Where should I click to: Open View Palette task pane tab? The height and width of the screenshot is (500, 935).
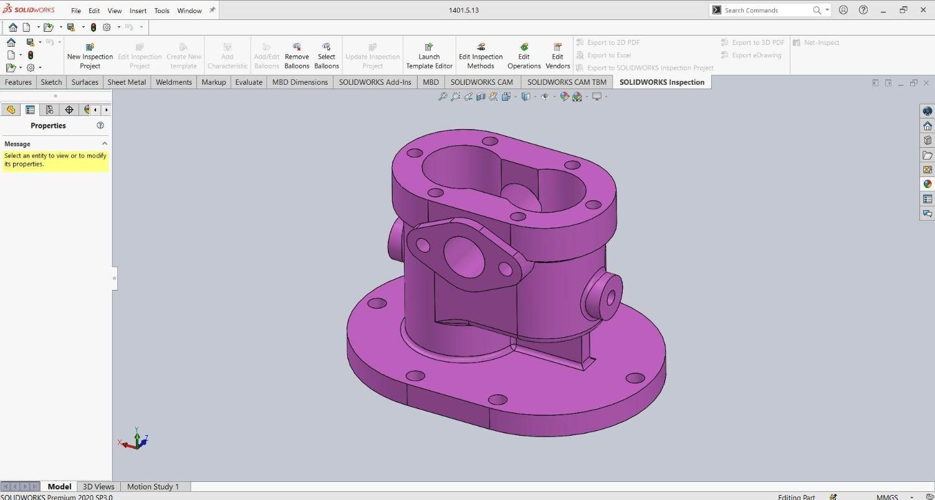point(928,170)
